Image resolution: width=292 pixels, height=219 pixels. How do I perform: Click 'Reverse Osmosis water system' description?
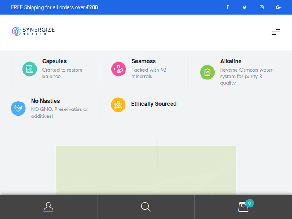[x=246, y=77]
